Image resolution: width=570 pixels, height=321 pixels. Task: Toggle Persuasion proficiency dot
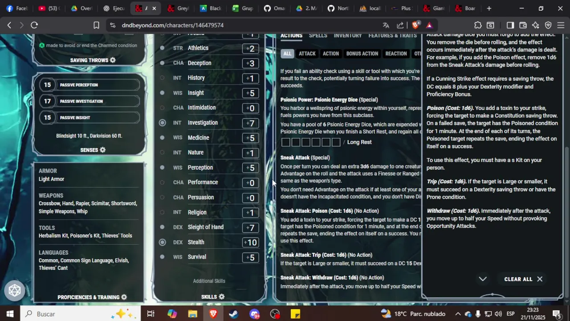pyautogui.click(x=162, y=197)
